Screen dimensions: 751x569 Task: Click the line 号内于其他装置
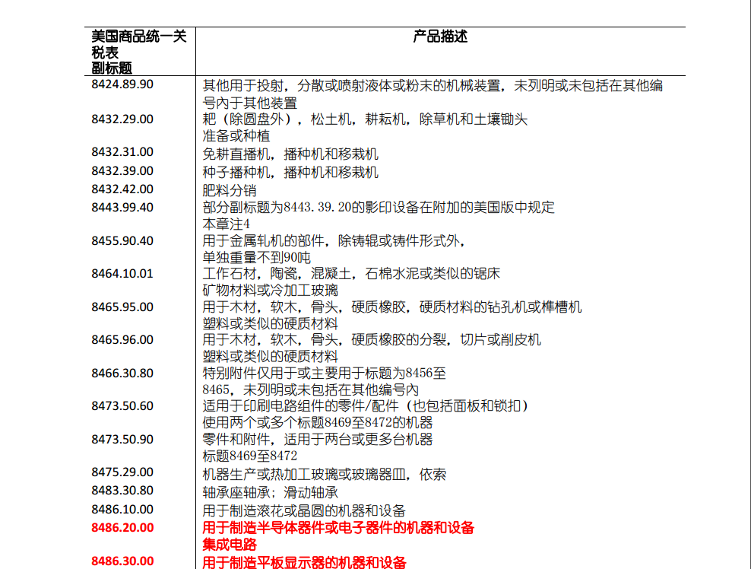[249, 103]
